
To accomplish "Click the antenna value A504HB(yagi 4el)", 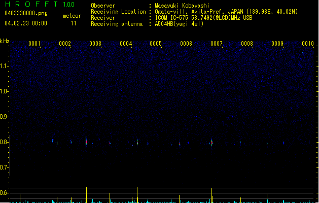I will click(179, 24).
